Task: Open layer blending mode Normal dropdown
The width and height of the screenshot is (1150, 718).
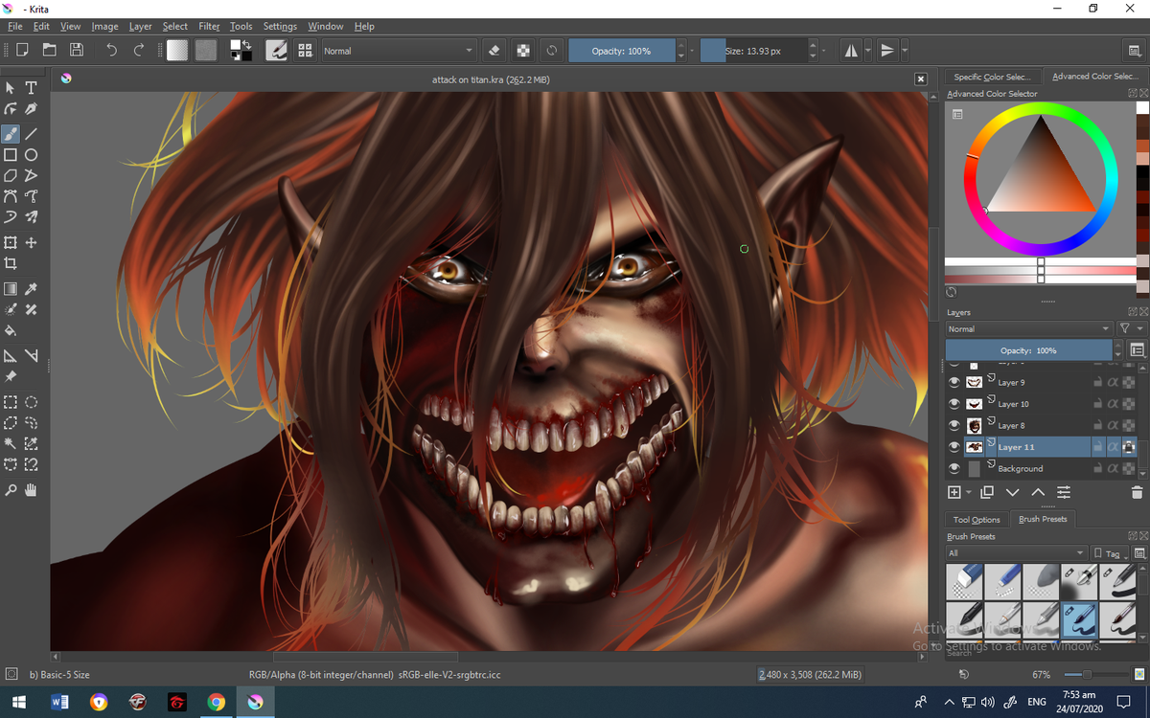Action: coord(1029,328)
